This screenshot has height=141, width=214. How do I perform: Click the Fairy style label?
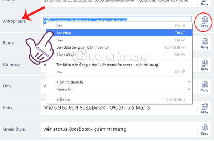click(7, 108)
